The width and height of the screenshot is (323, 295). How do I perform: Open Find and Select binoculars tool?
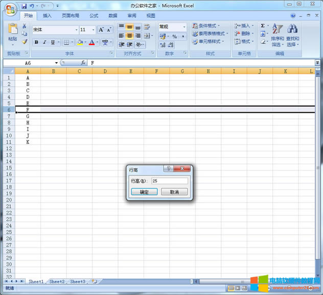pos(293,35)
